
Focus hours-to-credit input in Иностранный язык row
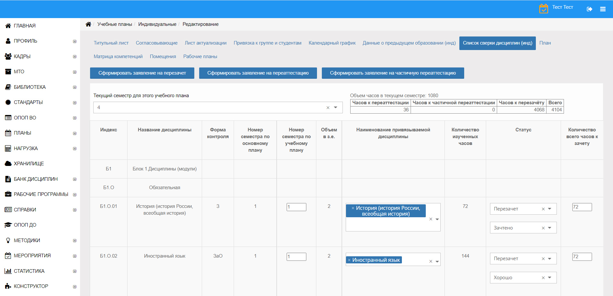(x=582, y=257)
